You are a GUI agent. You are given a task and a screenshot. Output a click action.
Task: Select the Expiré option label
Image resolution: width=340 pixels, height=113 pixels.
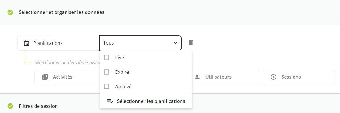122,72
